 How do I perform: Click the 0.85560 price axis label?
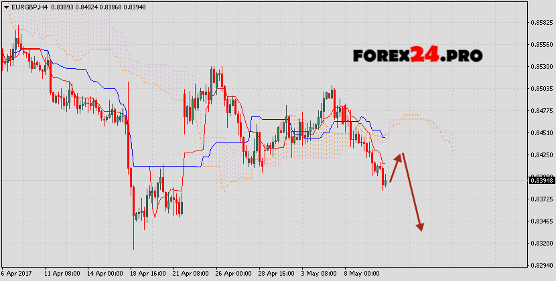coord(541,45)
